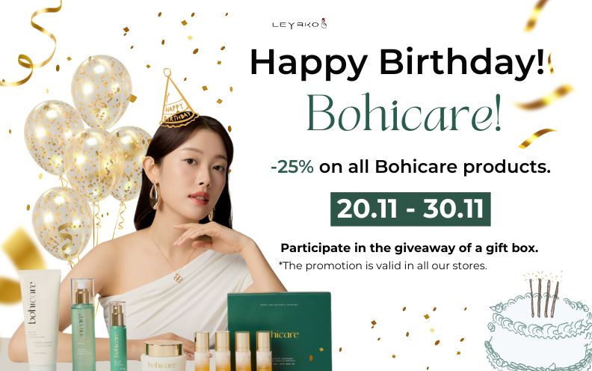
Task: Click the gold pendant necklace
Action: click(178, 278)
